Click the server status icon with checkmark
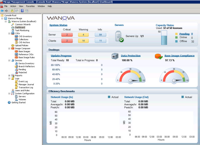The height and width of the screenshot is (145, 200). pos(119,37)
